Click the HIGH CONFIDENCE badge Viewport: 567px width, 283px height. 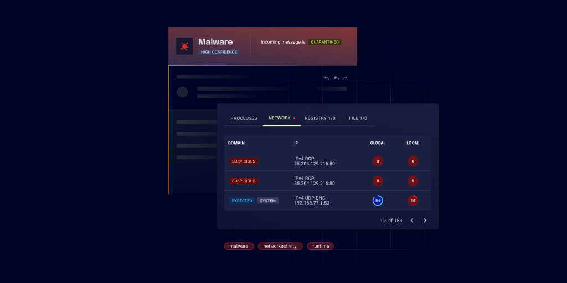pyautogui.click(x=219, y=52)
